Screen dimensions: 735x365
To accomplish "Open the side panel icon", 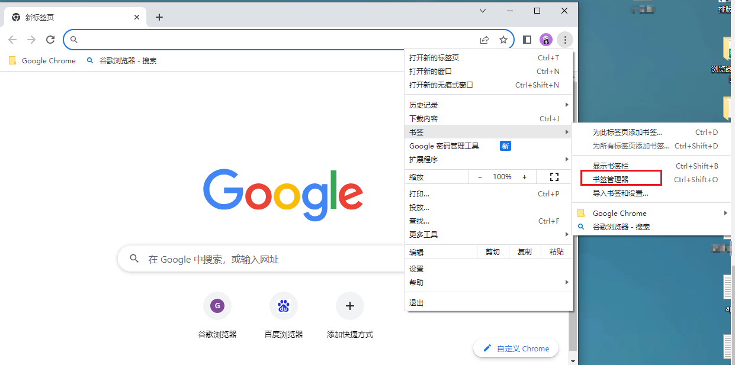I will point(527,40).
